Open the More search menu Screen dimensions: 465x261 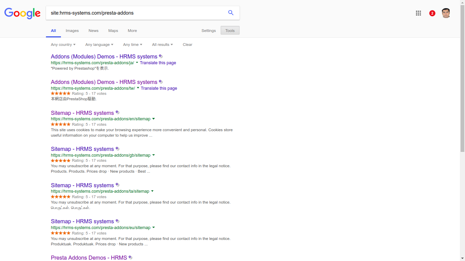(132, 31)
